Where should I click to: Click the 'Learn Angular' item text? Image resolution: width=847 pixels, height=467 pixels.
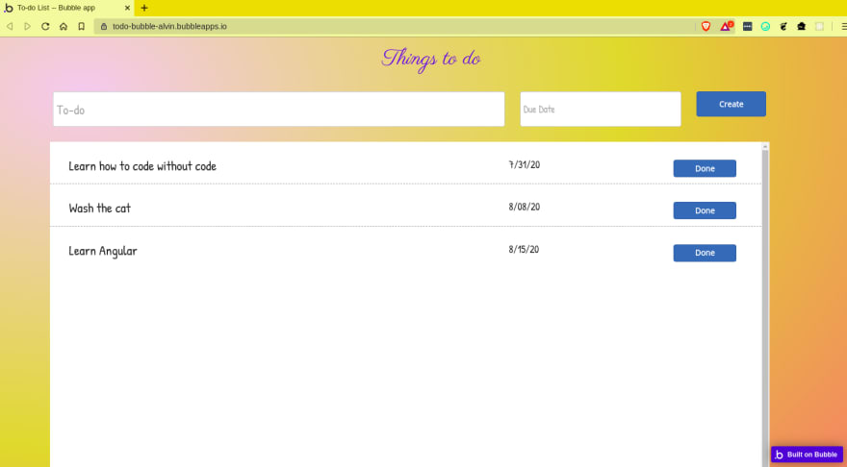tap(103, 252)
